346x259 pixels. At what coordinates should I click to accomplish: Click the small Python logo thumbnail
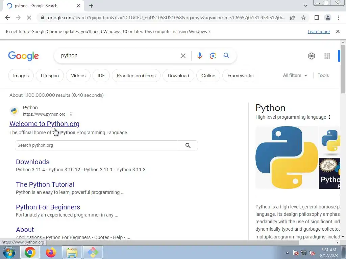(x=329, y=142)
